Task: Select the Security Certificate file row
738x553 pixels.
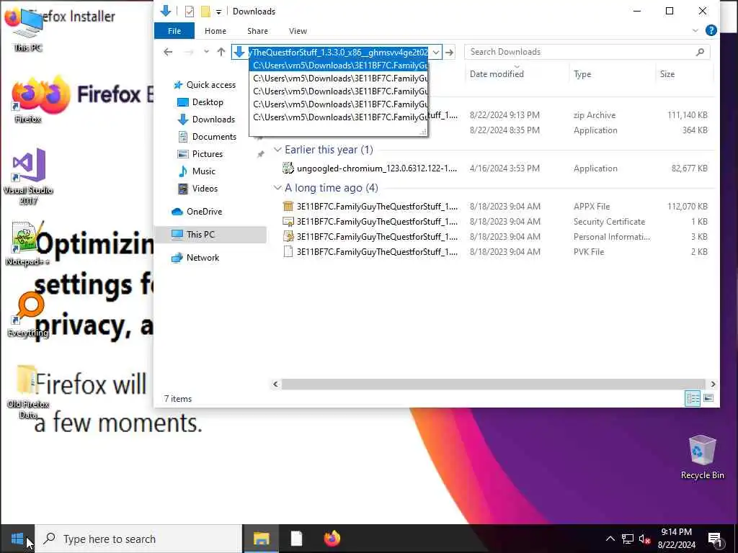Action: click(x=496, y=222)
